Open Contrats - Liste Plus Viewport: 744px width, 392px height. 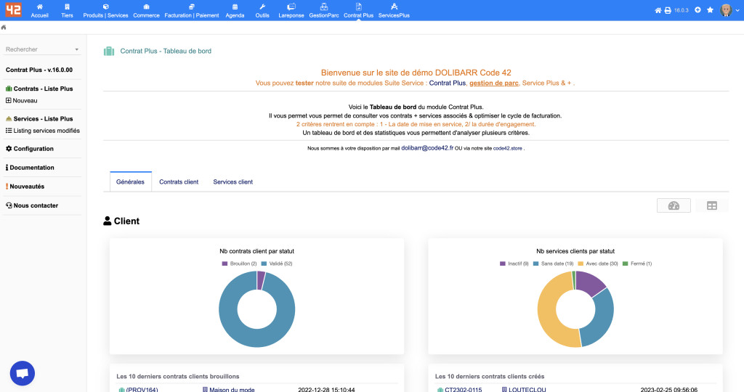coord(43,89)
